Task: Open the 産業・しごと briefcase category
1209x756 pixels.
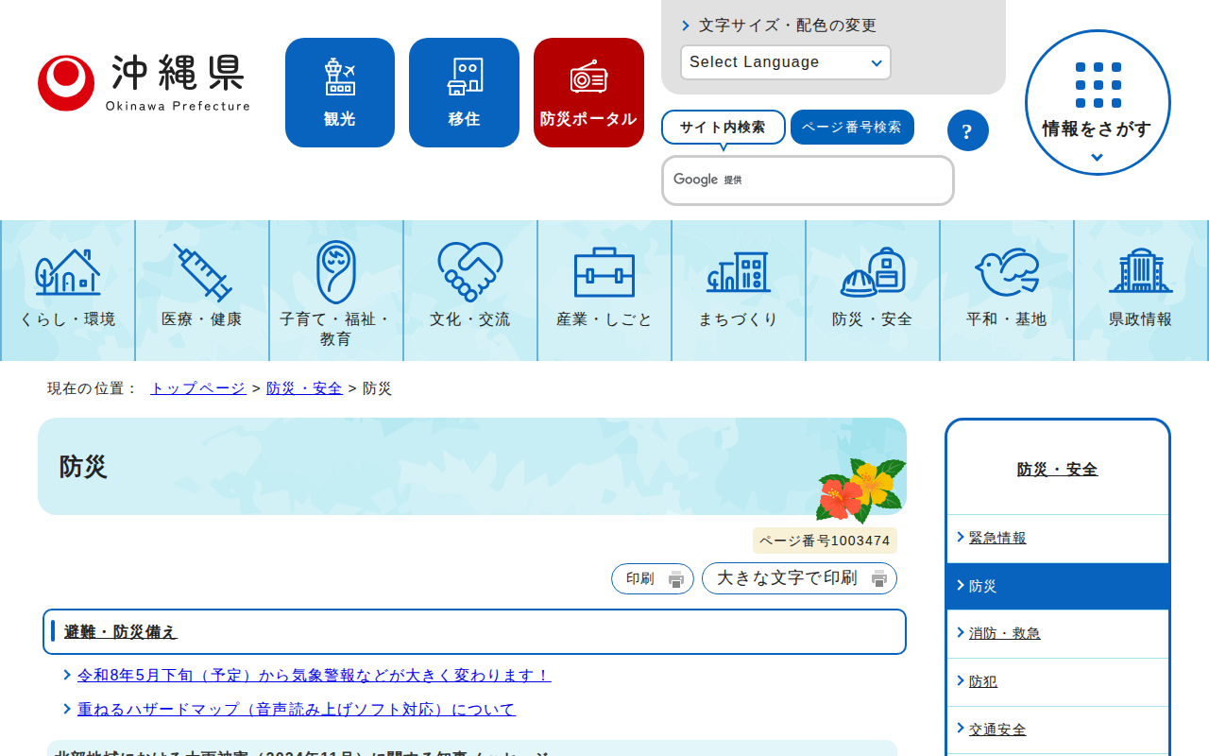Action: [x=604, y=291]
